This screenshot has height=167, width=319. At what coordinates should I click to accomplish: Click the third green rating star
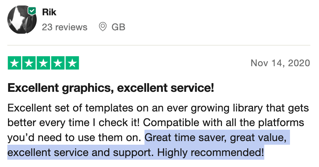click(x=43, y=63)
